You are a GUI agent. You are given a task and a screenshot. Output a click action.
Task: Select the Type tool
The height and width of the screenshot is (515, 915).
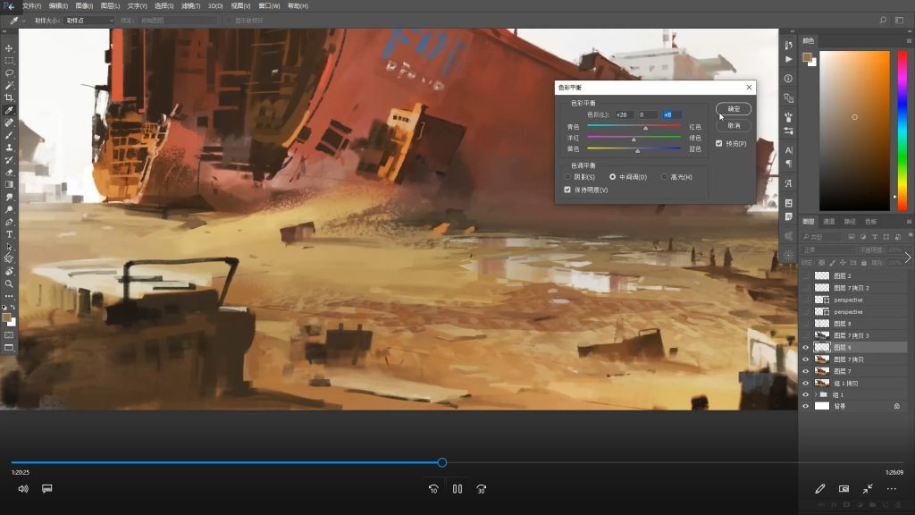(9, 234)
